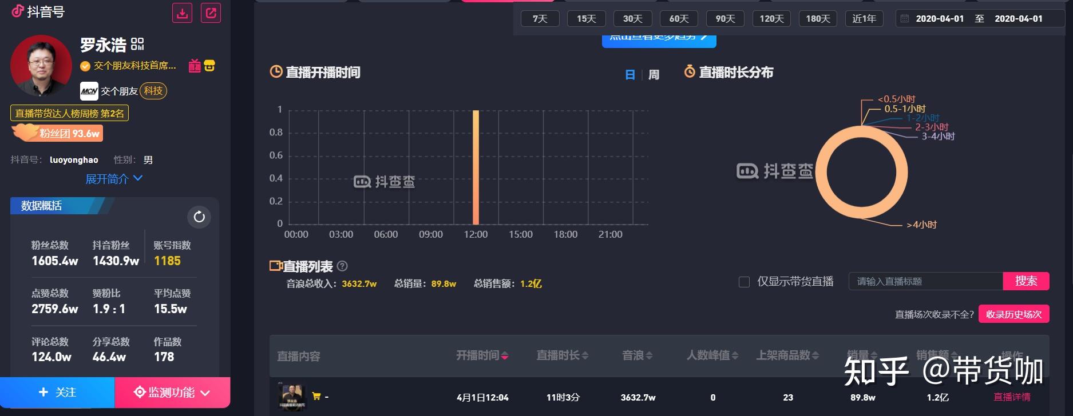Sort table by 开播时间
Screen dimensions: 1073x416
pos(482,355)
